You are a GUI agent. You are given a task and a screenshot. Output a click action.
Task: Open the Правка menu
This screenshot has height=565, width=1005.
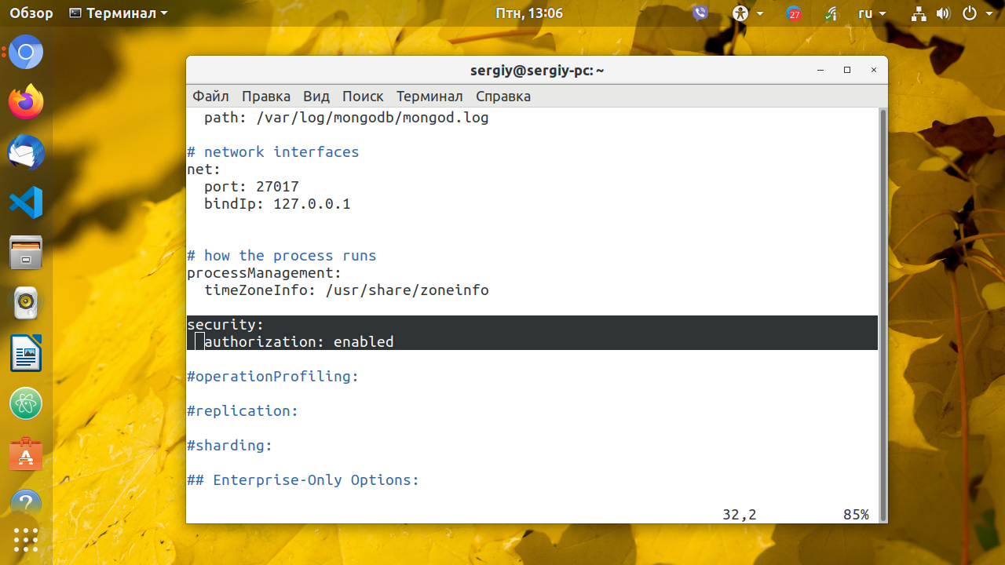(266, 97)
